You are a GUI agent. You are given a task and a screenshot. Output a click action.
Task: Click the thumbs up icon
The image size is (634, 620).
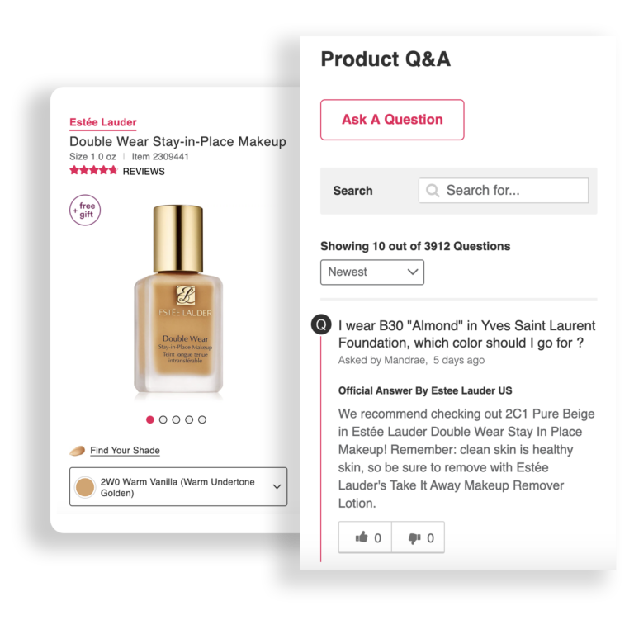(x=361, y=537)
